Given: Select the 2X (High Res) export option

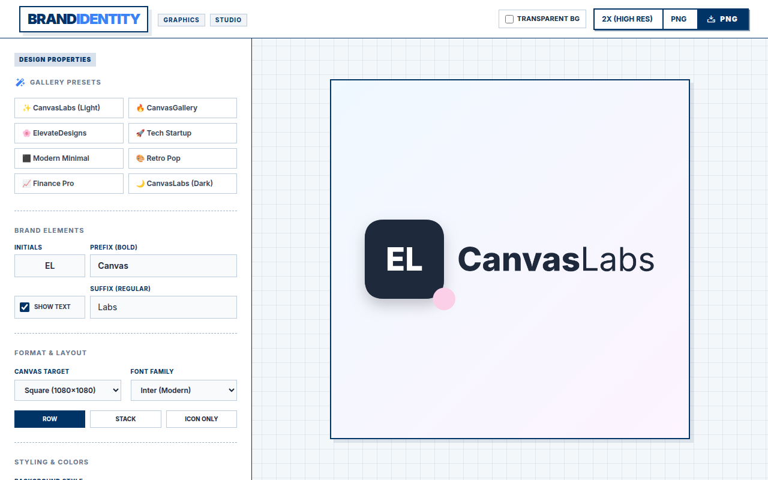Looking at the screenshot, I should coord(628,19).
